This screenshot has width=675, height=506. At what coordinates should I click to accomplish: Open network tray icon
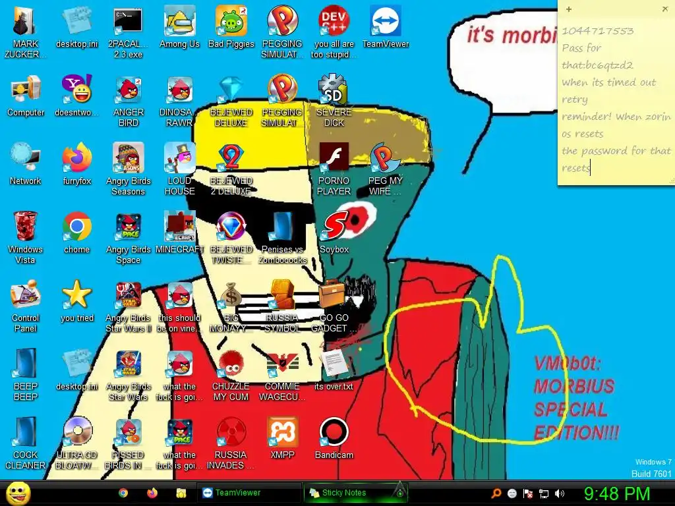tap(544, 493)
